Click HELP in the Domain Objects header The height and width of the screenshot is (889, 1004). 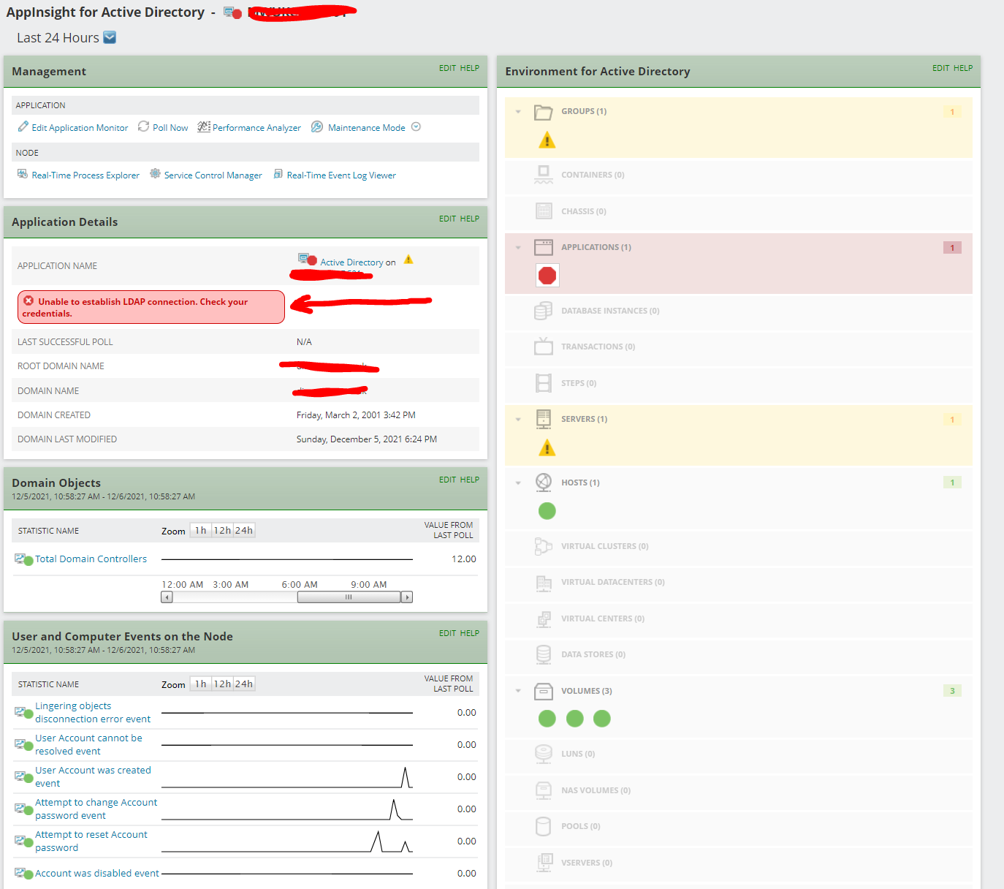tap(470, 480)
